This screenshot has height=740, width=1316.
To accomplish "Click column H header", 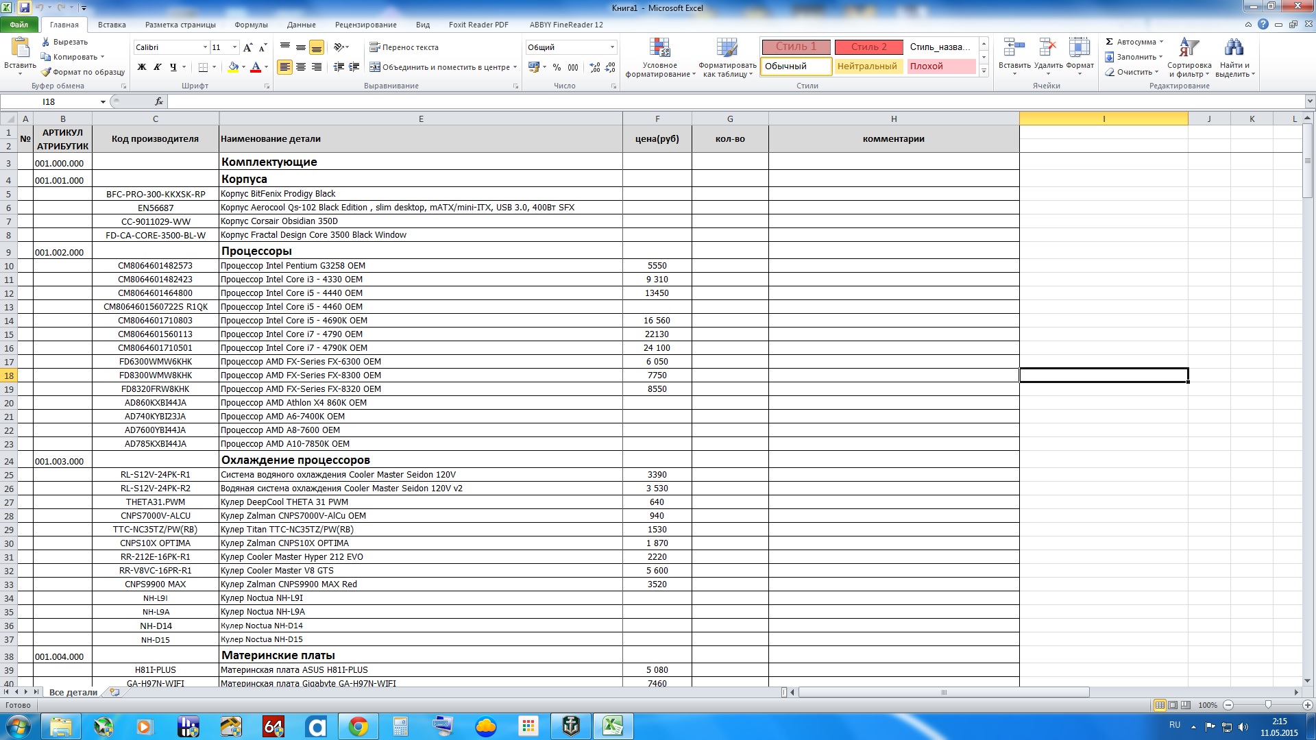I will coord(894,119).
